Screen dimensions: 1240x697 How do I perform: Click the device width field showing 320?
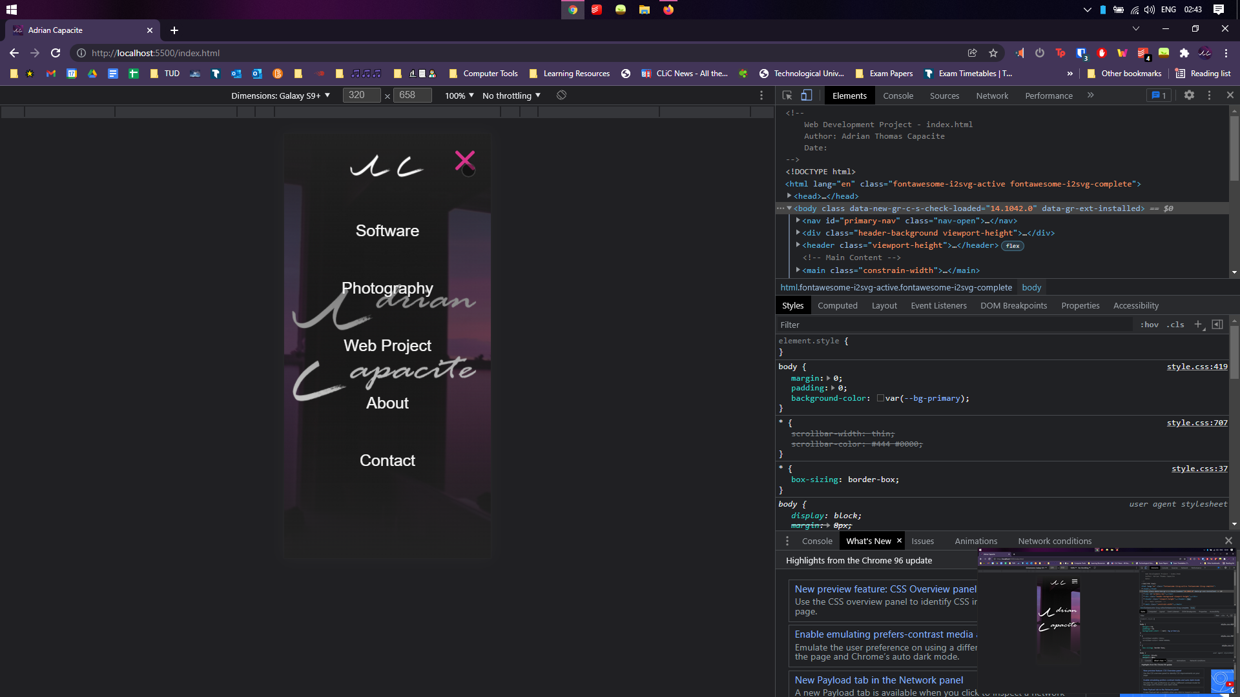click(362, 96)
